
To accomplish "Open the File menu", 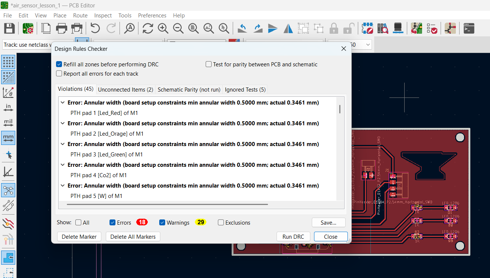I will (x=7, y=15).
